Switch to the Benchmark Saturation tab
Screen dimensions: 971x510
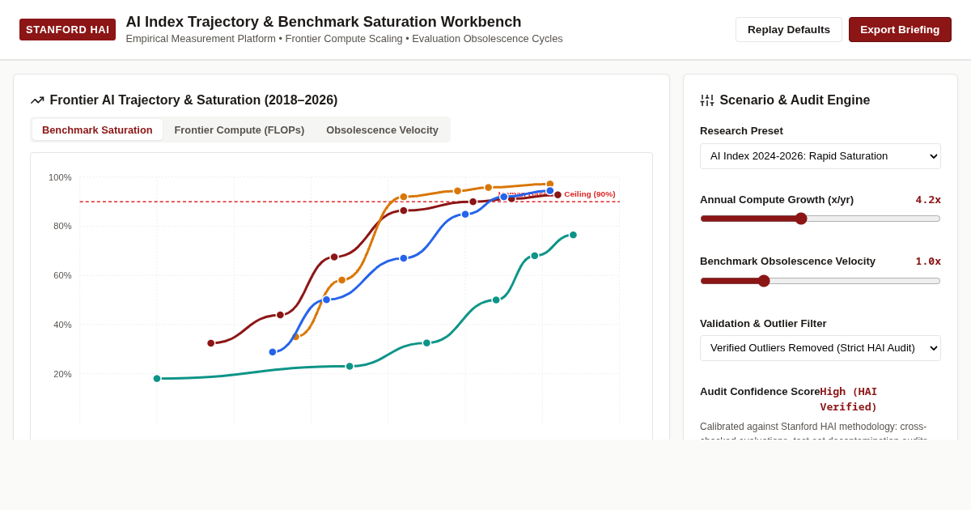tap(97, 130)
